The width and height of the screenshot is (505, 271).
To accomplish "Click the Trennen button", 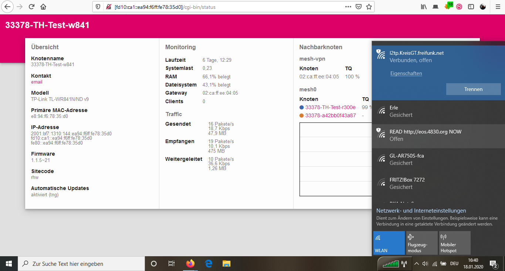I will (473, 89).
